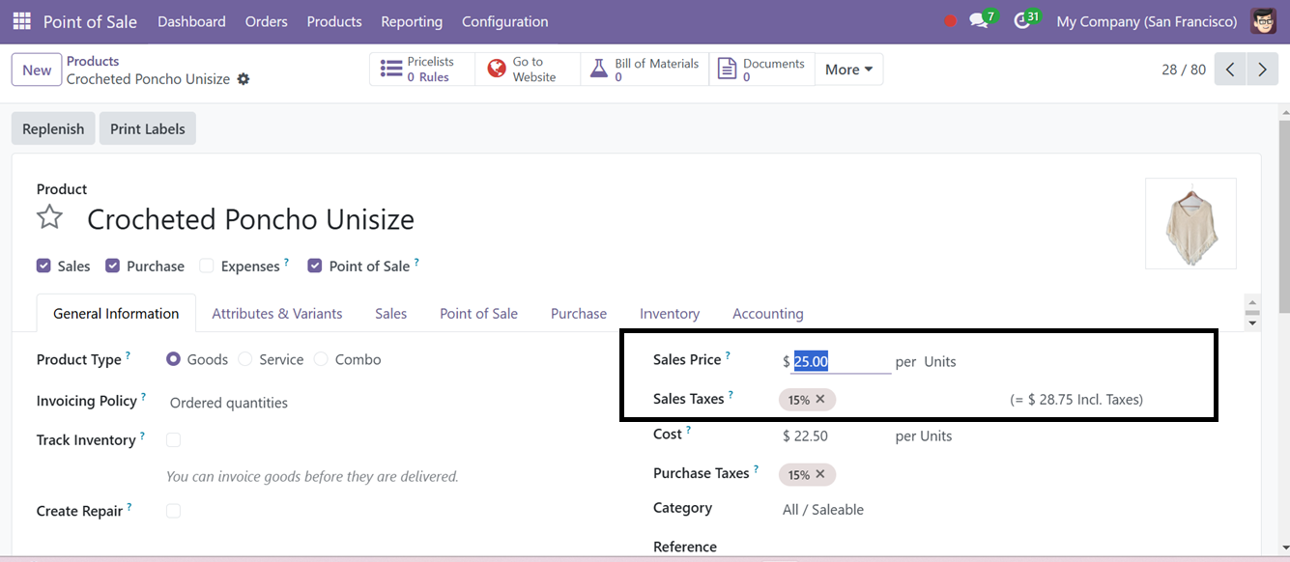1290x562 pixels.
Task: Enable Track Inventory checkbox
Action: tap(173, 440)
